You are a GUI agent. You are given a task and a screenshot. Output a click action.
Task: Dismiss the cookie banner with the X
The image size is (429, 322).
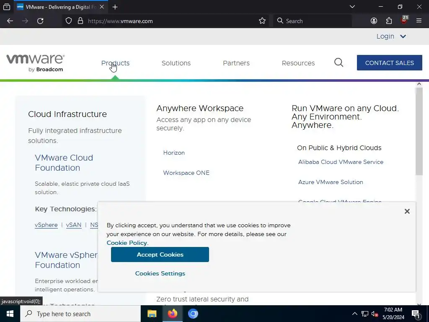[x=407, y=211]
